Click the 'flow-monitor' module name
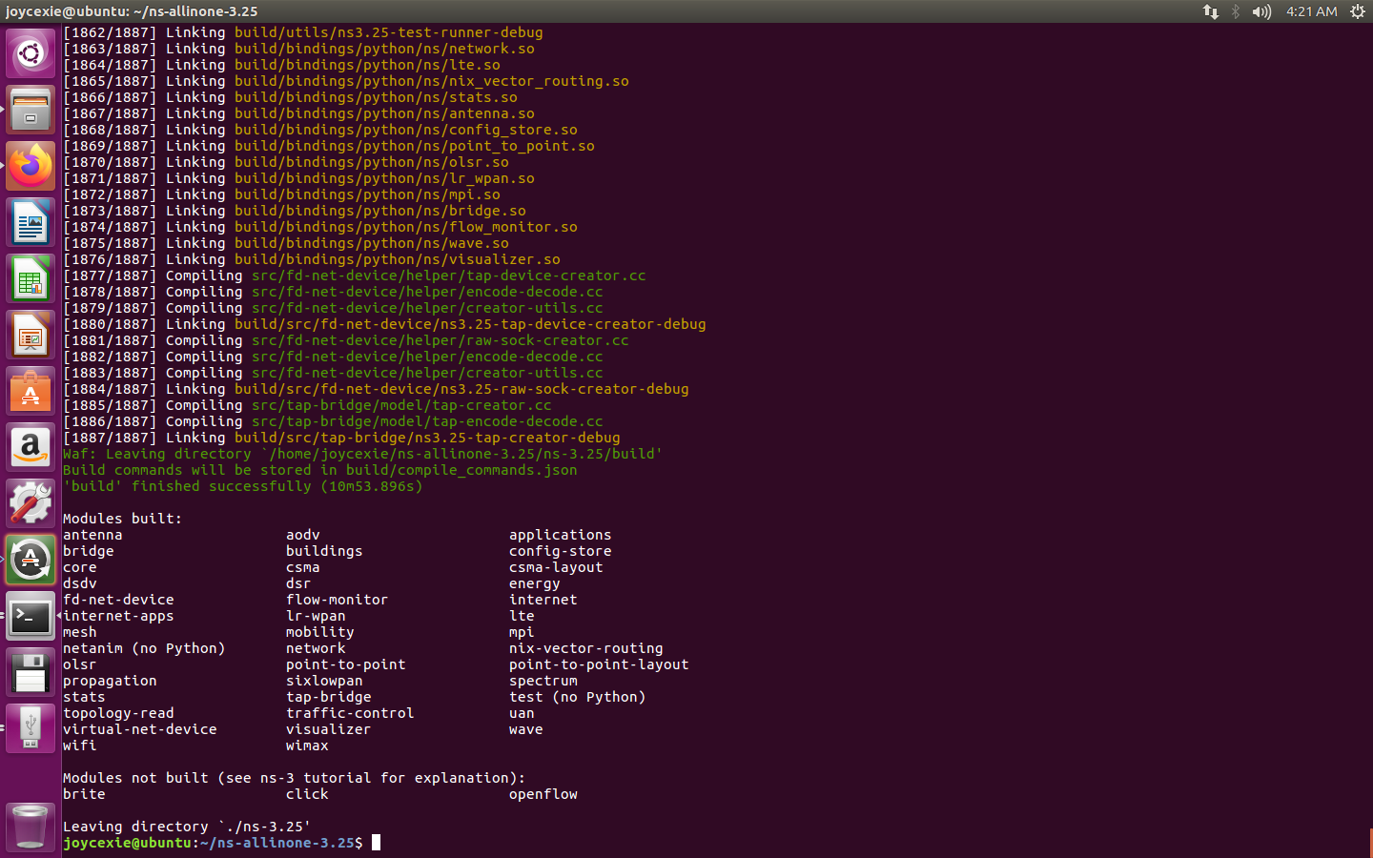This screenshot has height=858, width=1373. point(337,600)
